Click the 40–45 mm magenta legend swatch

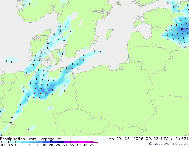(81, 142)
